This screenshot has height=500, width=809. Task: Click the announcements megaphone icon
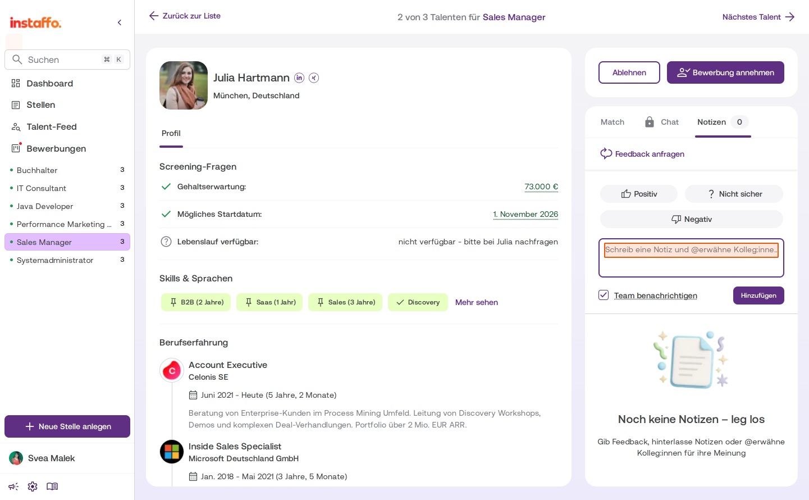tap(13, 487)
